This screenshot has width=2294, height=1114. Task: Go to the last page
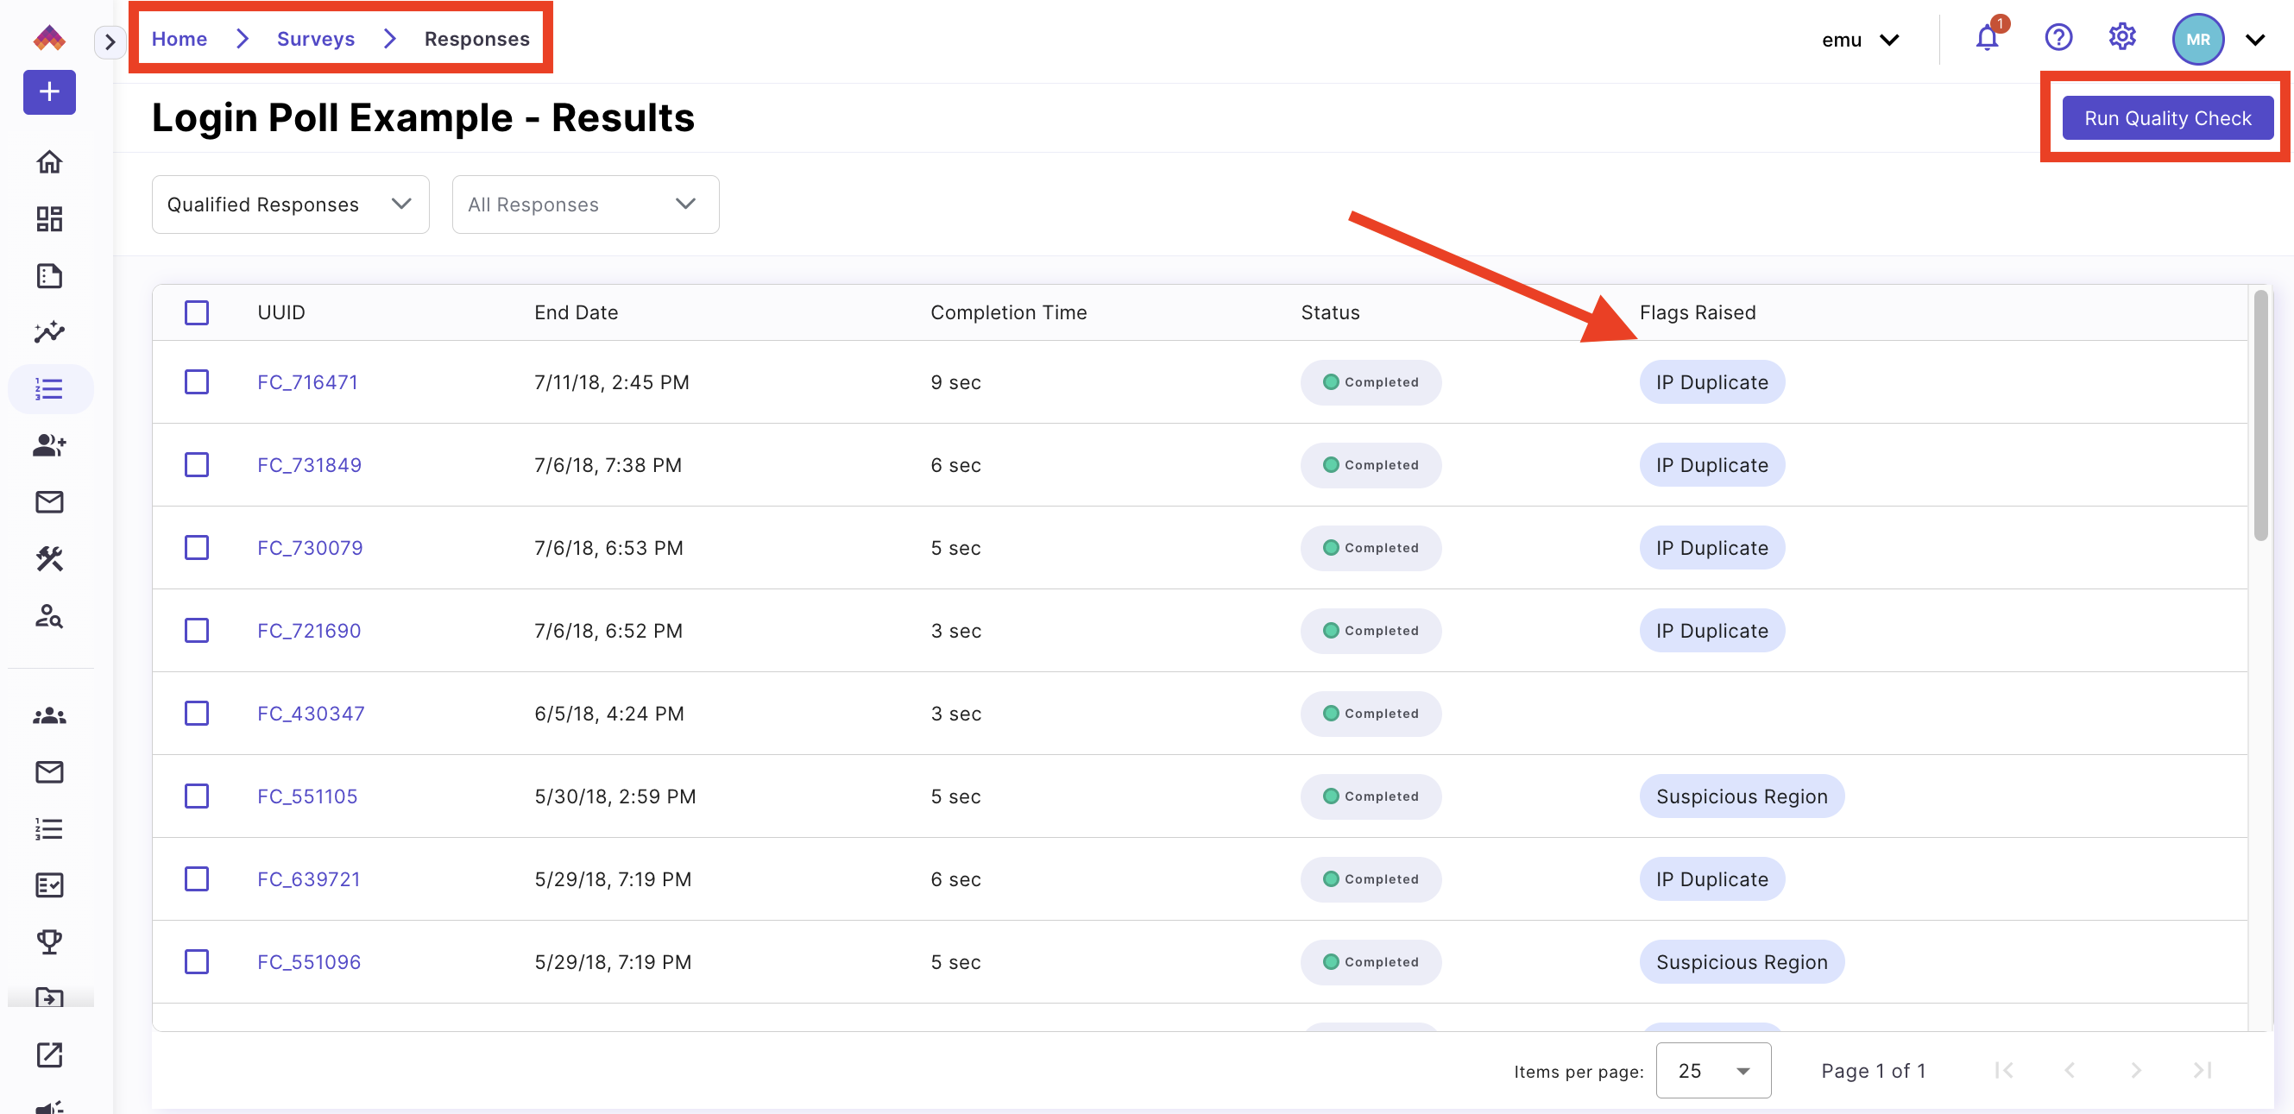pos(2203,1070)
